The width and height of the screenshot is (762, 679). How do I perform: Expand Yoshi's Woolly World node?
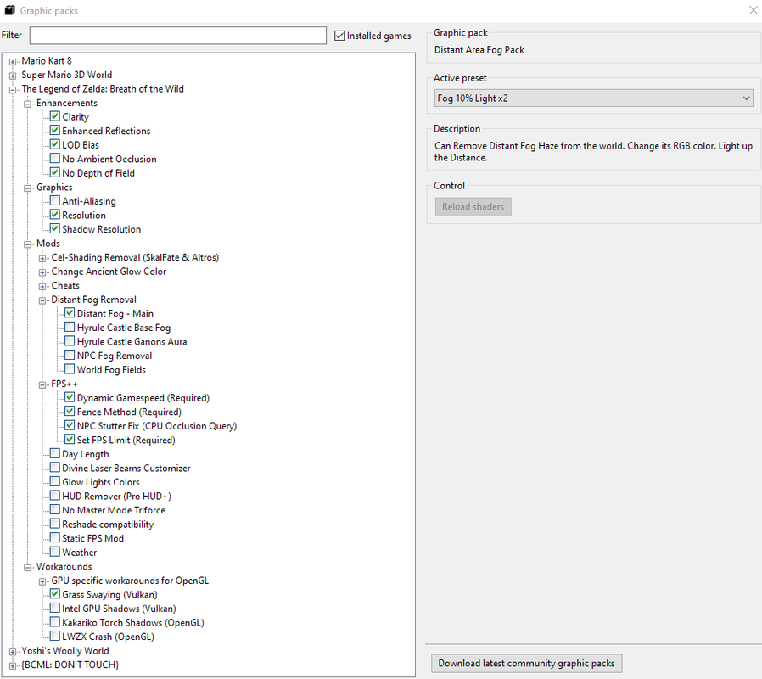click(13, 652)
